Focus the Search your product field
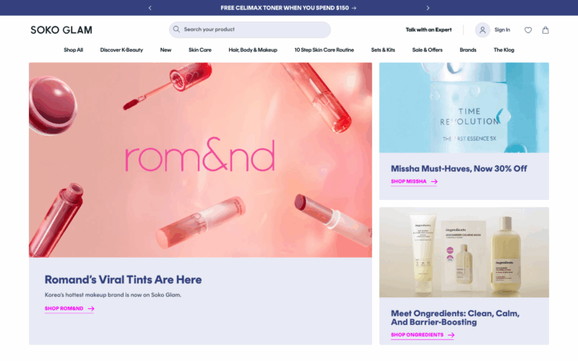 pyautogui.click(x=249, y=30)
